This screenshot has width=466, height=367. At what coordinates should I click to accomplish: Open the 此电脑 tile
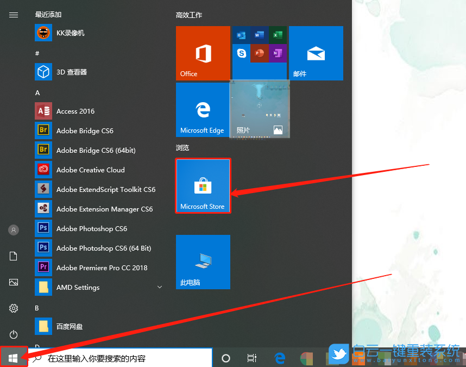(x=203, y=262)
